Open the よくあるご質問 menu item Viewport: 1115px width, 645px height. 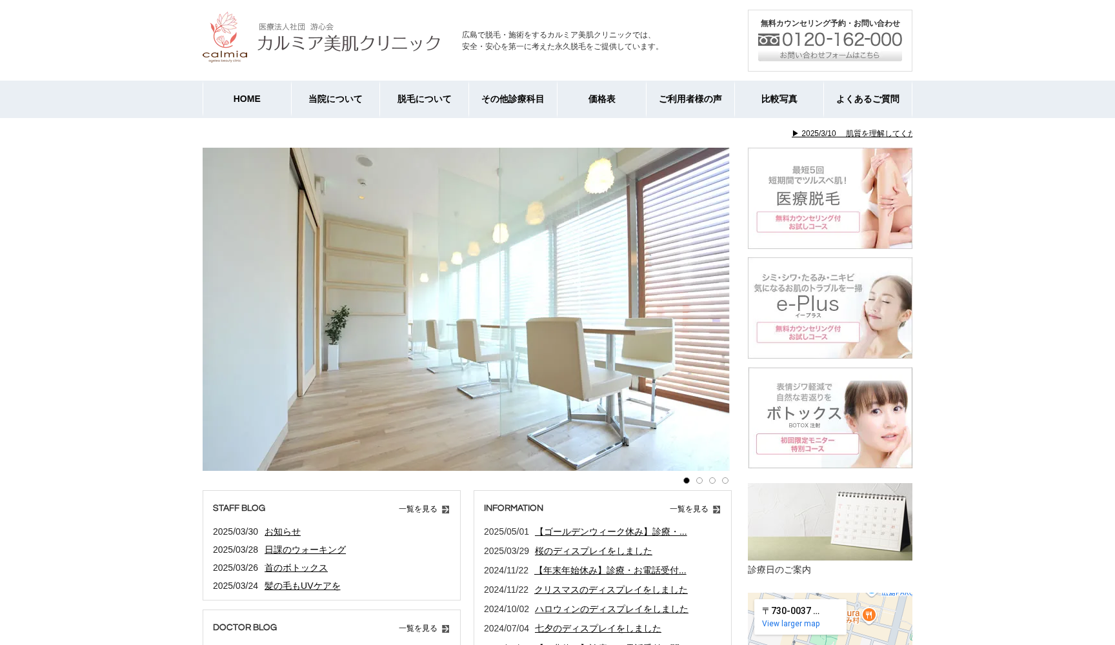click(x=868, y=99)
